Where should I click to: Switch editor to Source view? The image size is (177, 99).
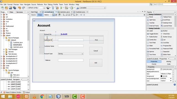(x=33, y=15)
